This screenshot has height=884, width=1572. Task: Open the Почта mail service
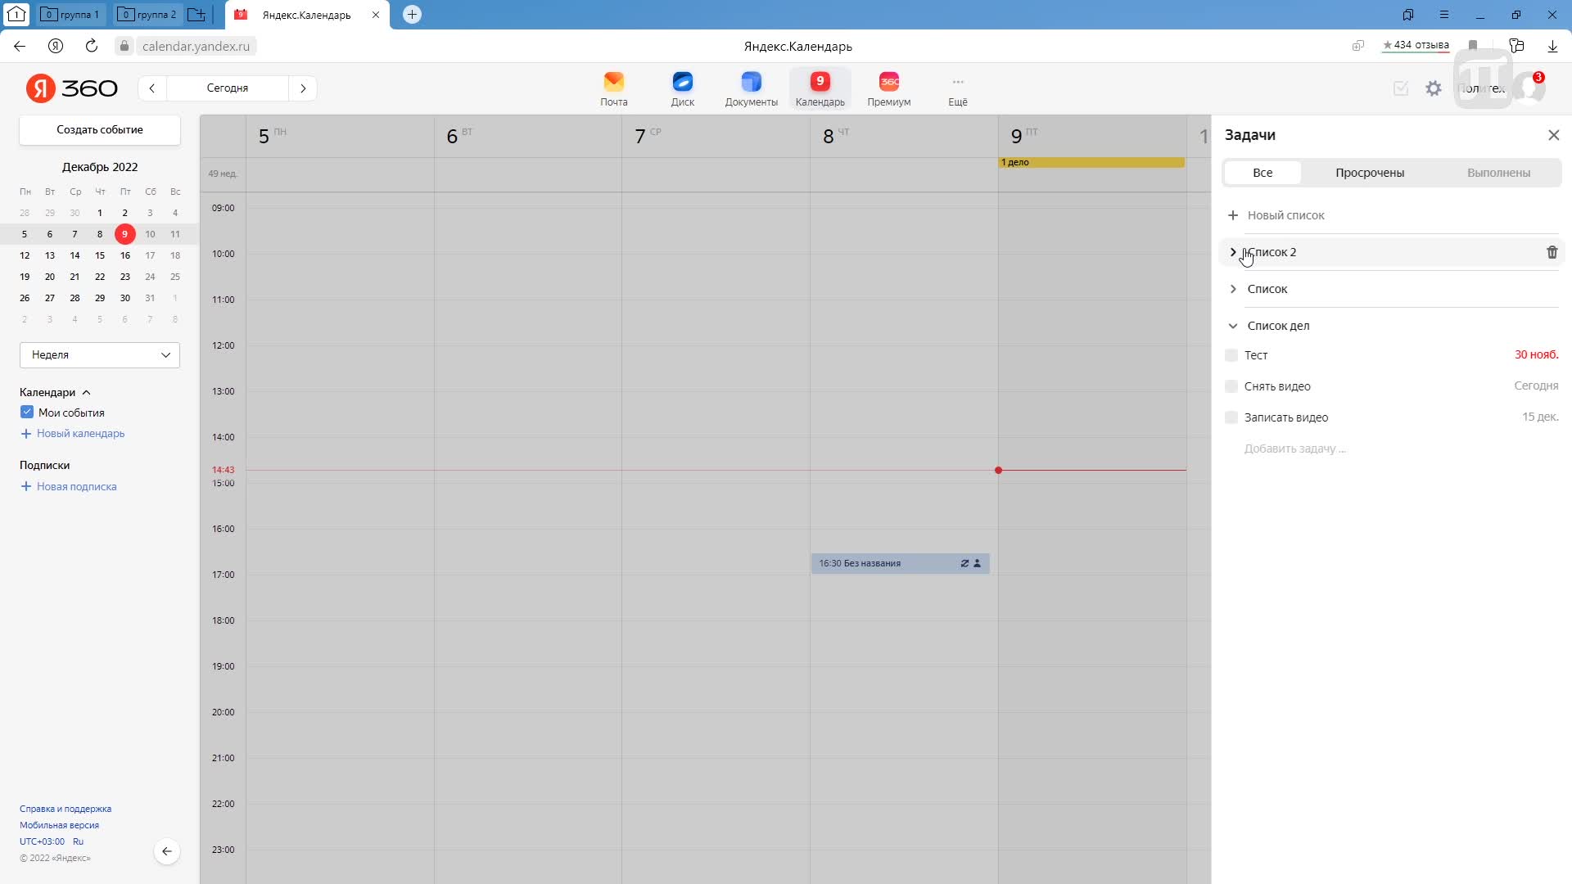pyautogui.click(x=613, y=88)
